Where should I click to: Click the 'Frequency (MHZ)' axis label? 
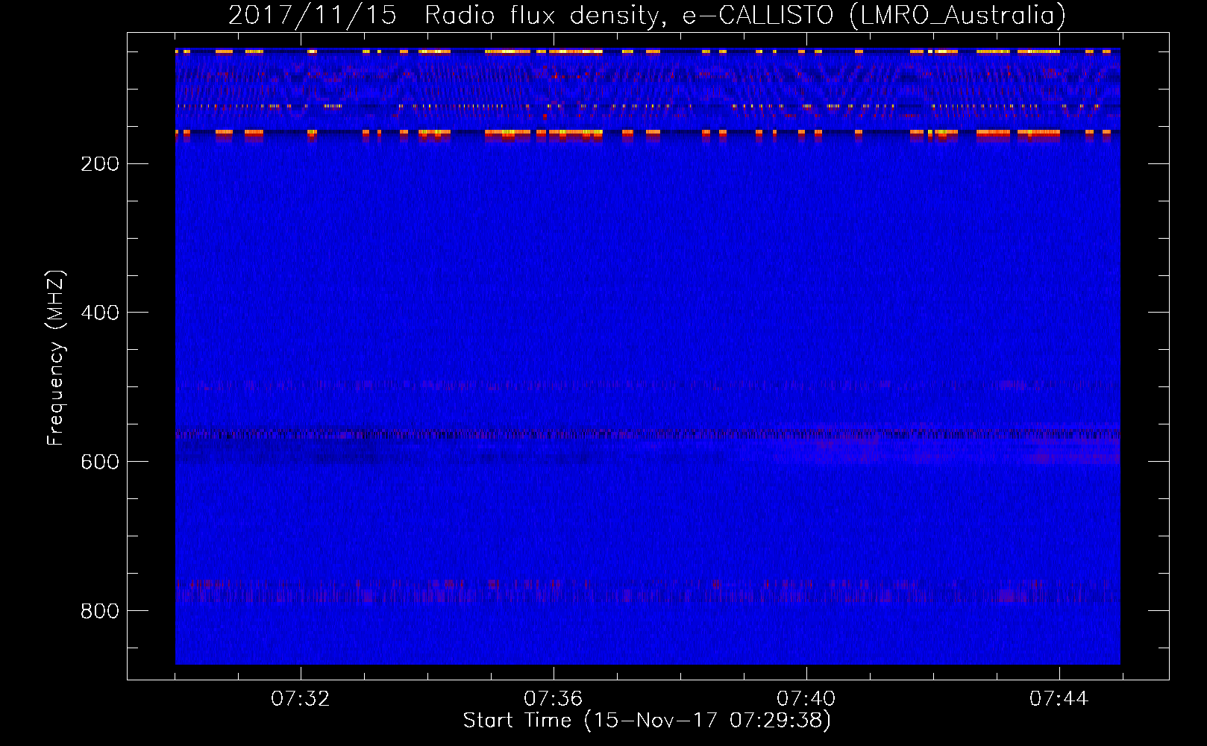coord(56,358)
